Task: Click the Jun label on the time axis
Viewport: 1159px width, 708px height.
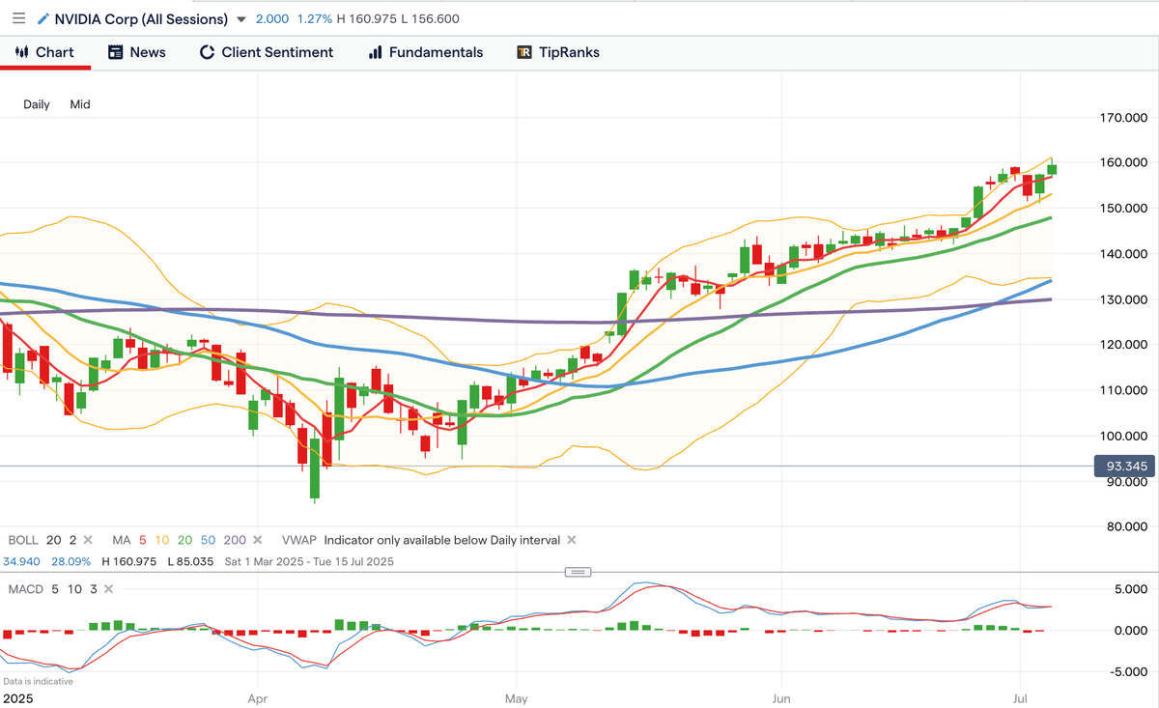Action: coord(779,696)
